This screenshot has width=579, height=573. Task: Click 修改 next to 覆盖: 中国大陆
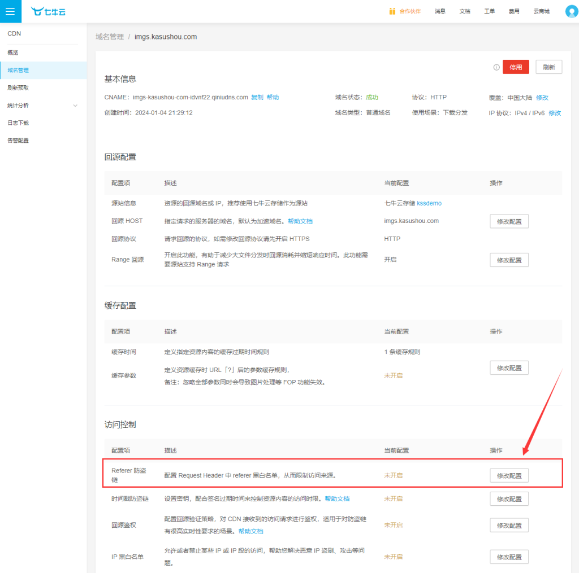click(542, 98)
